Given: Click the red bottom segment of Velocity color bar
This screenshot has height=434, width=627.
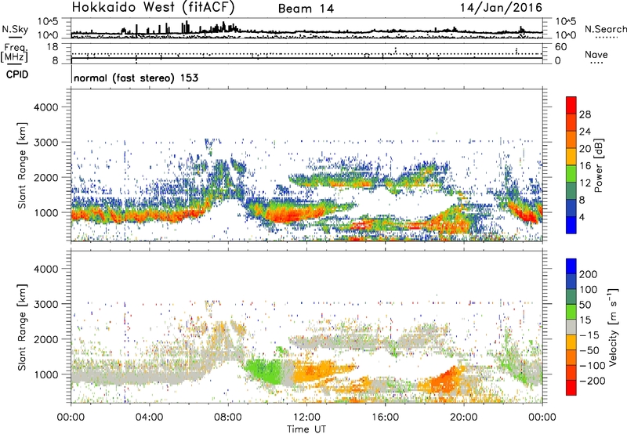Looking at the screenshot, I should pyautogui.click(x=571, y=388).
